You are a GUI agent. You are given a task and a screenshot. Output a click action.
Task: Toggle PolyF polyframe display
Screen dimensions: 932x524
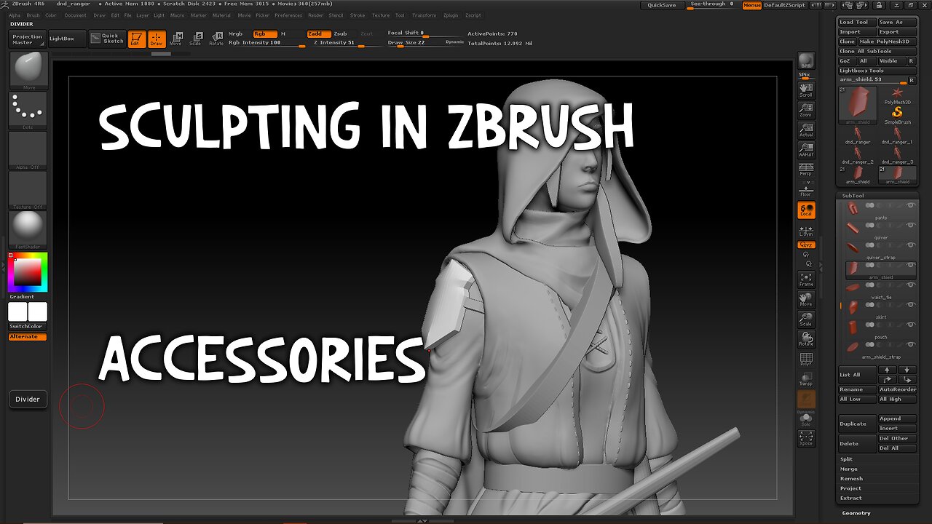click(x=806, y=359)
